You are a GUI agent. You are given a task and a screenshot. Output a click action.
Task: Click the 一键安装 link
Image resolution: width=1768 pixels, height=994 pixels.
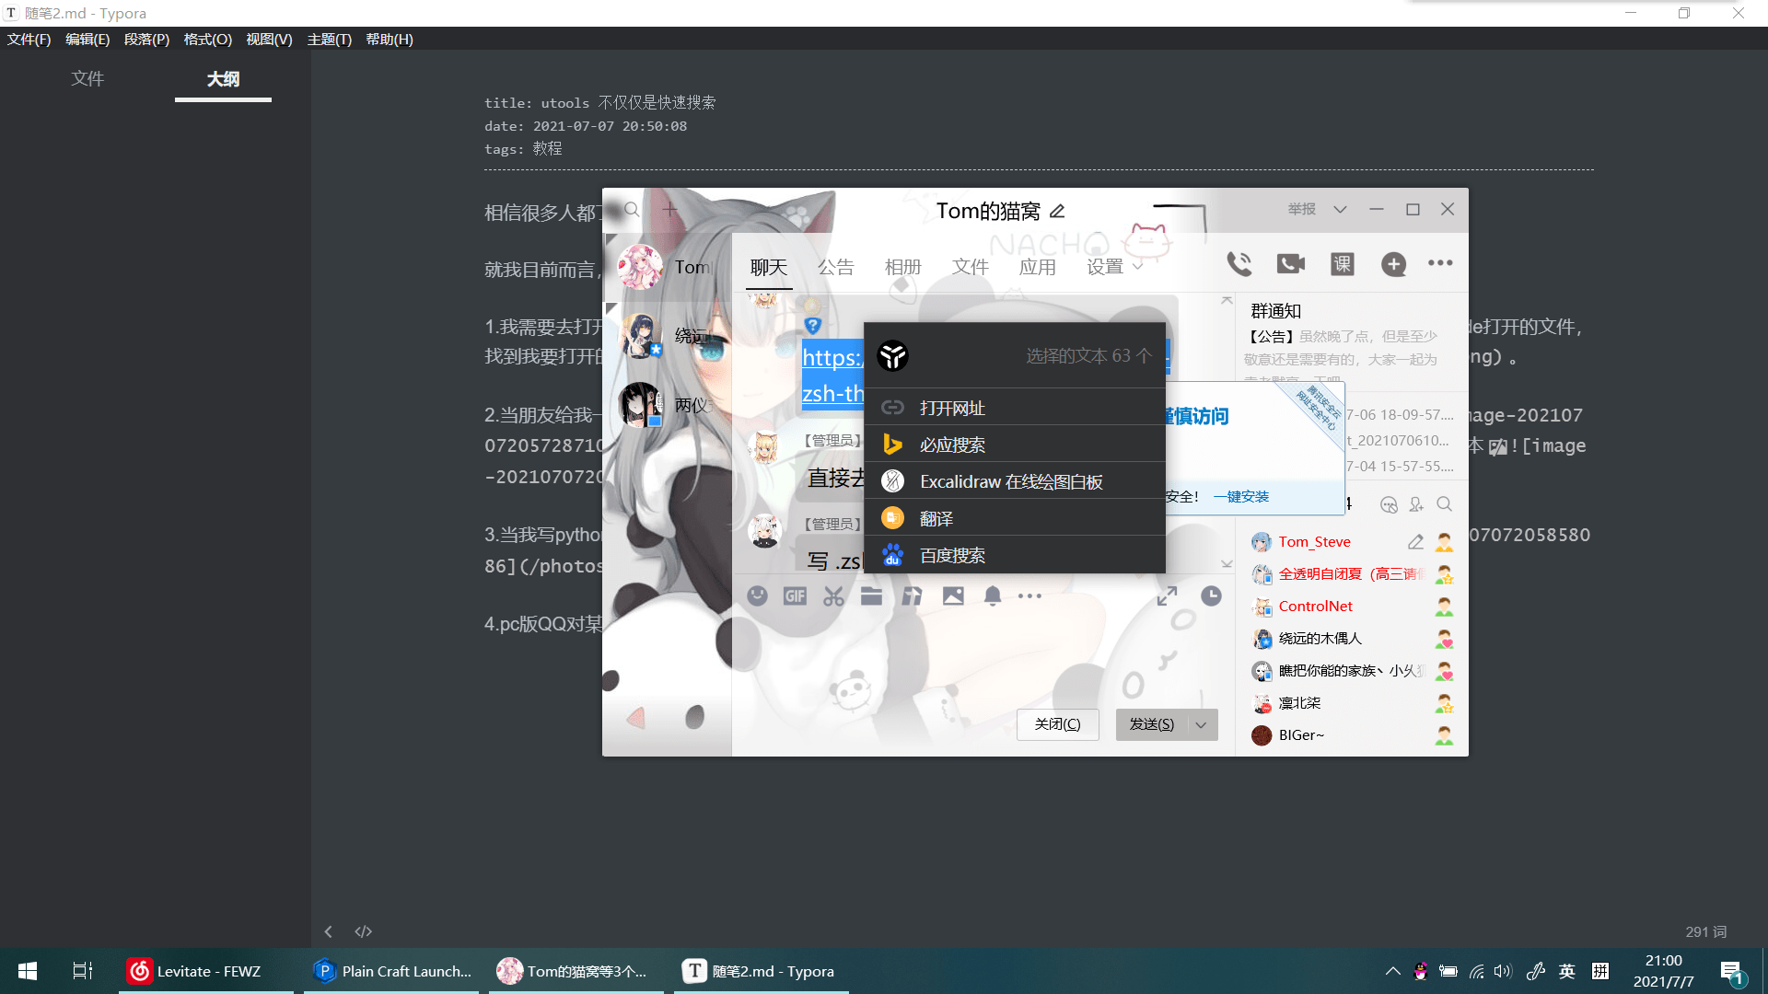pos(1240,497)
